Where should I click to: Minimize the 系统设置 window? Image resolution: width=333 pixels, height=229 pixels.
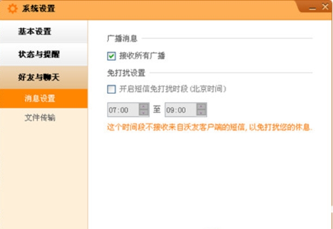pyautogui.click(x=312, y=8)
